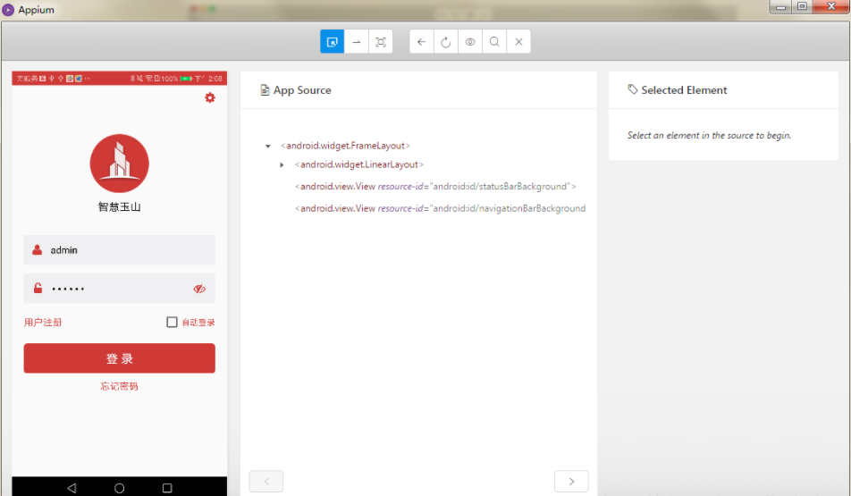Tap the red settings gear in phone screen
This screenshot has width=851, height=496.
210,97
